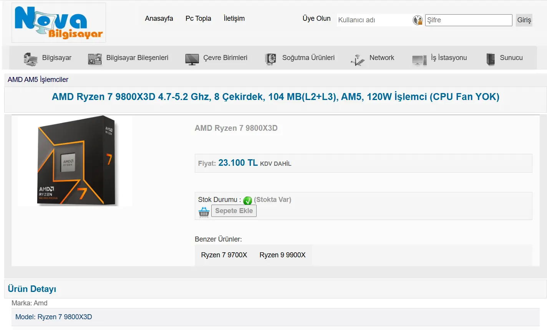Go to Anasayfa

coord(159,18)
